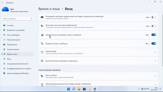Open File Explorer from taskbar

pos(79,89)
